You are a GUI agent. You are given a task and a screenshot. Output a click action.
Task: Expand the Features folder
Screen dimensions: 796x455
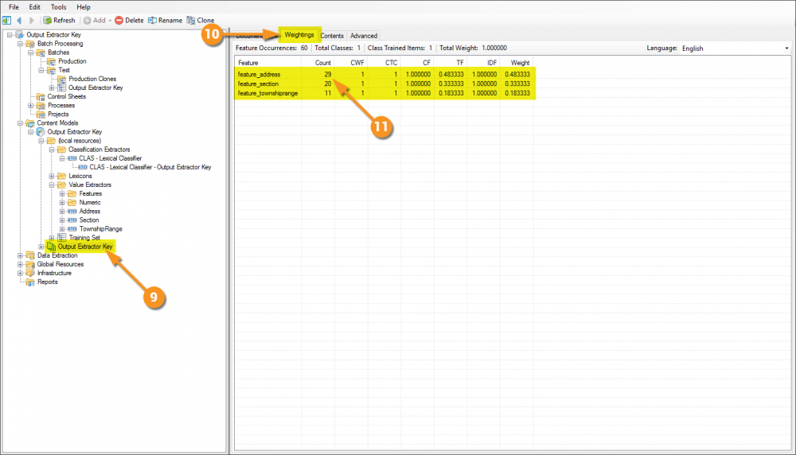(62, 194)
